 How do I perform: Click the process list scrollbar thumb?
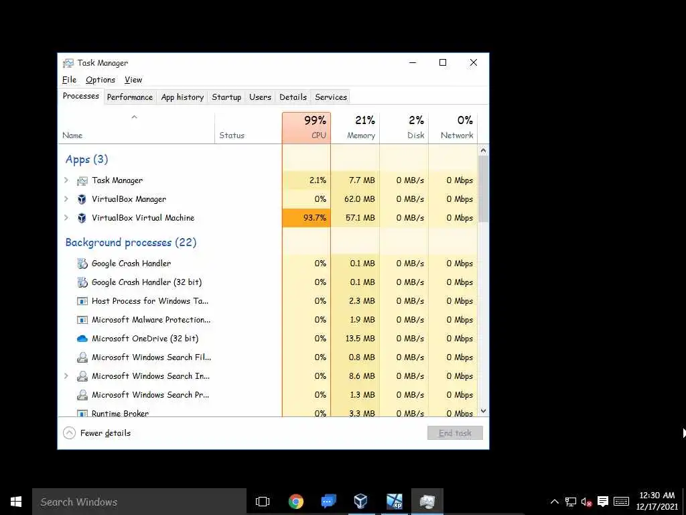coord(483,188)
